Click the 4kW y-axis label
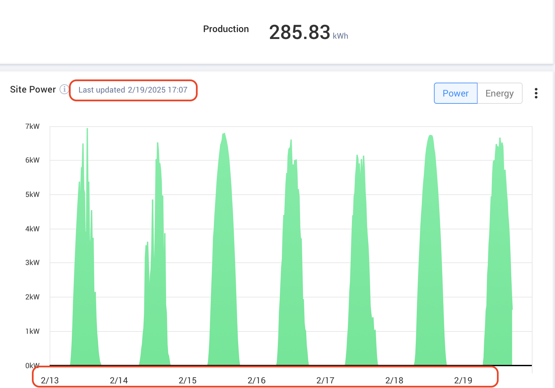This screenshot has width=555, height=388. tap(32, 229)
